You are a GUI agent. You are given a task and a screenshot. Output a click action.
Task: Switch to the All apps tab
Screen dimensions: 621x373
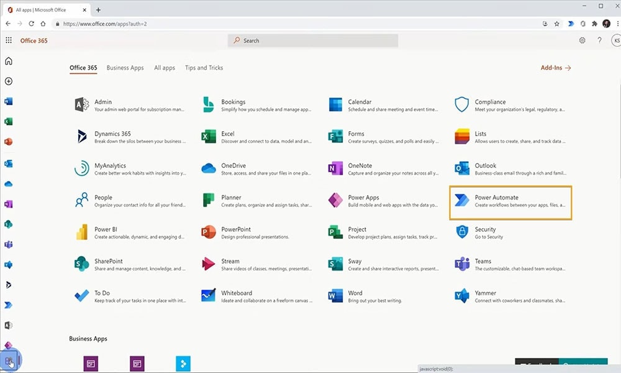(165, 68)
